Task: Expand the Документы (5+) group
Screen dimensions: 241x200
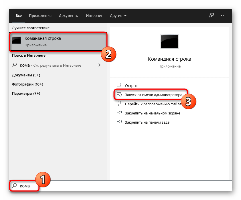Action: click(26, 75)
